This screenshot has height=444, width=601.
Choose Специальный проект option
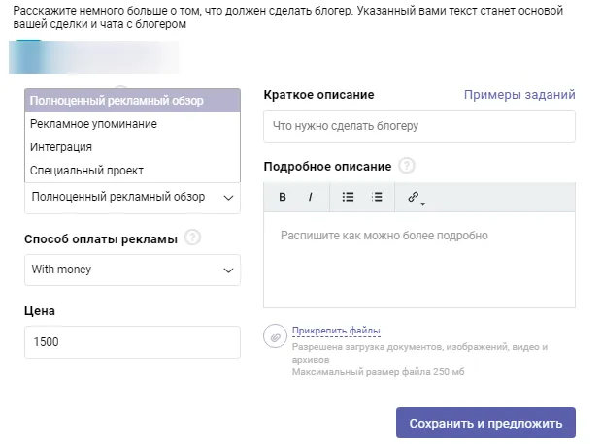pyautogui.click(x=133, y=171)
